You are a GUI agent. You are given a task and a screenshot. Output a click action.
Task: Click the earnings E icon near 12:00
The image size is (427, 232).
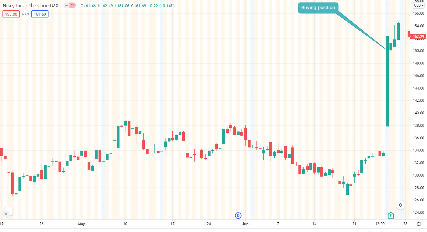(390, 215)
